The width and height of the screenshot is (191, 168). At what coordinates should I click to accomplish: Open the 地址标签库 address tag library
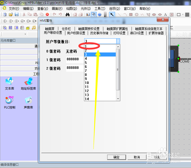click(28, 84)
